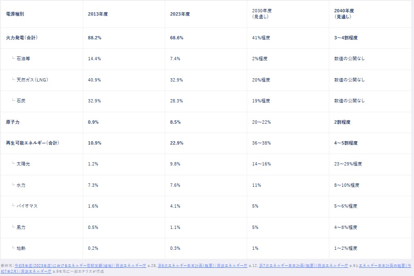Click the 4～8%程度 cell for 風力

pos(346,227)
